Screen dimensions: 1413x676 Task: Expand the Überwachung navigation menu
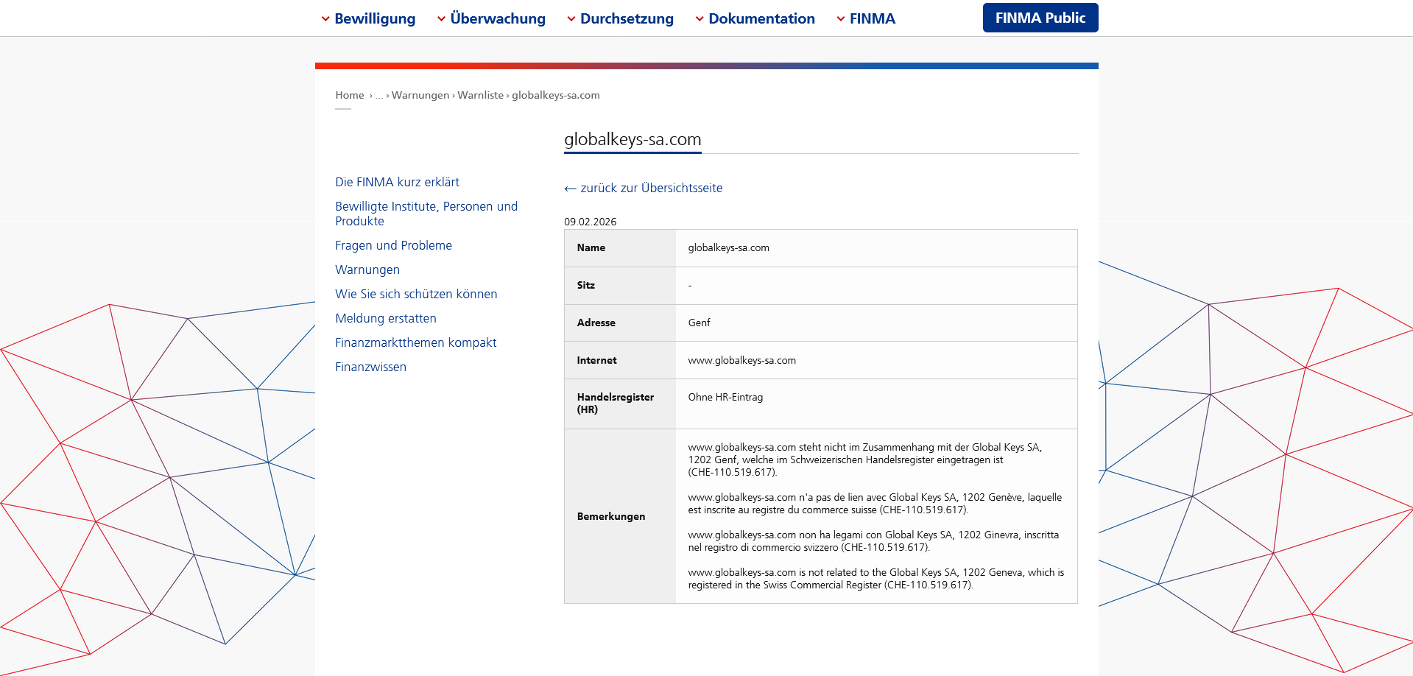[x=491, y=18]
